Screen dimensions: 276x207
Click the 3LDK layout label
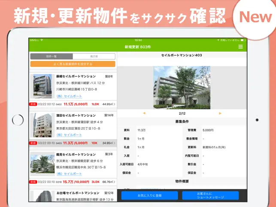[95, 182]
